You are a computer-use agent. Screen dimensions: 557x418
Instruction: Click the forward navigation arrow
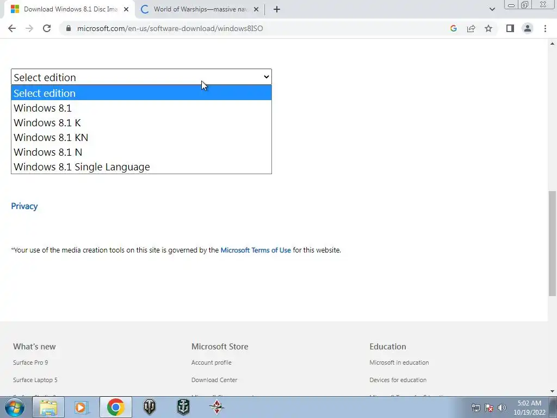29,28
